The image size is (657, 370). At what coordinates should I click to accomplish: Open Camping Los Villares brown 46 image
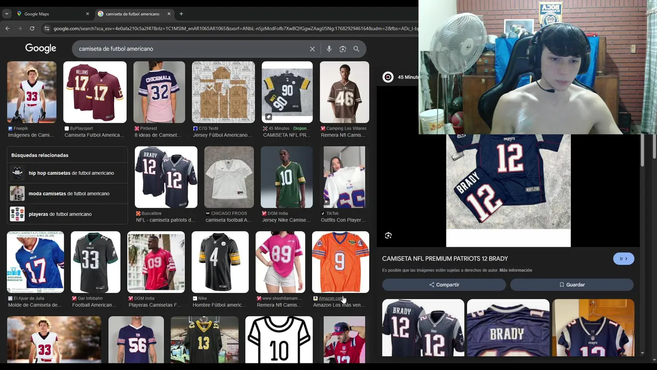coord(344,92)
